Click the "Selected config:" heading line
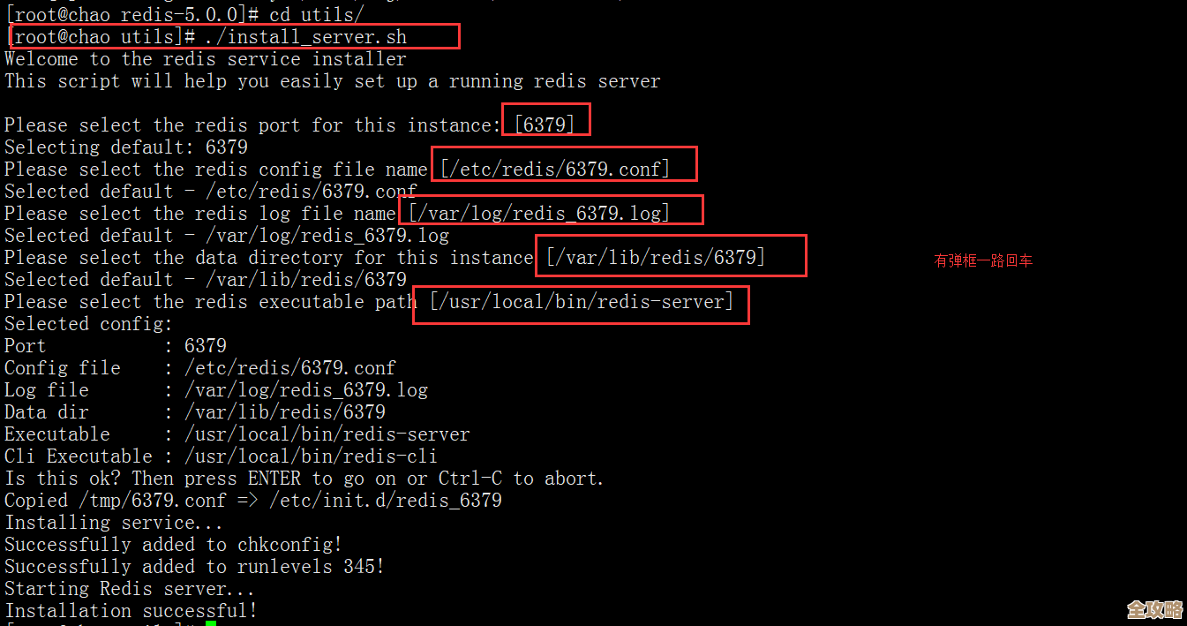 click(x=88, y=324)
